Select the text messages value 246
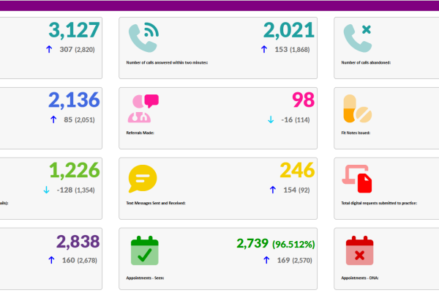 coord(297,170)
